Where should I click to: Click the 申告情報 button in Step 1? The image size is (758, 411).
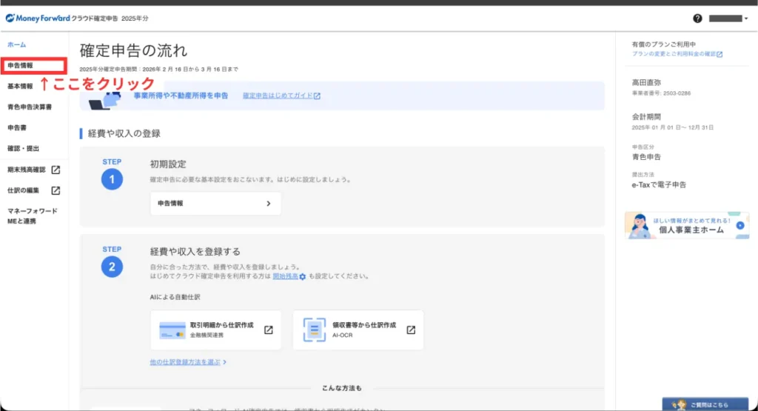coord(215,203)
